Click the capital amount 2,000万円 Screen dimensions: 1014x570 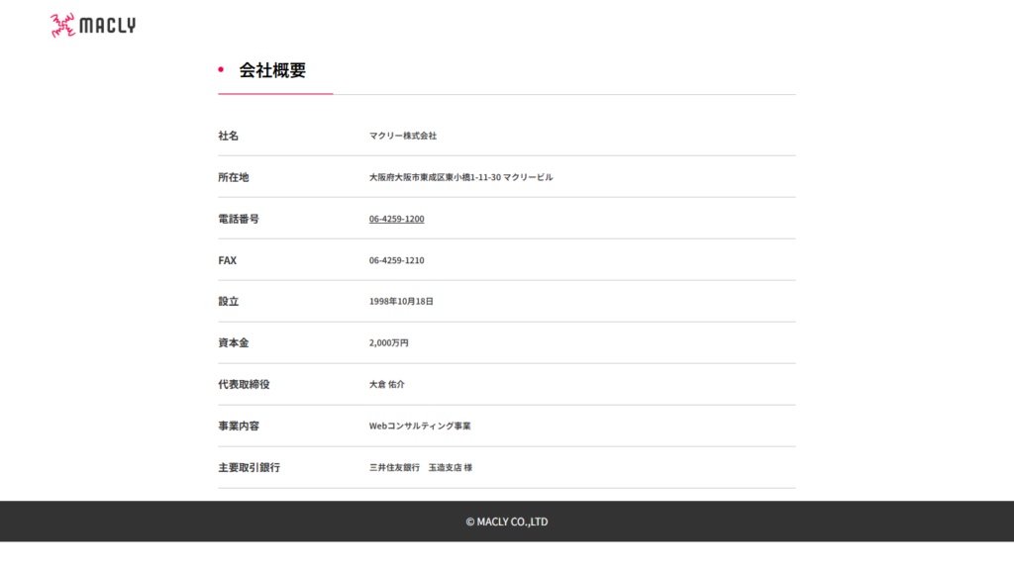click(x=388, y=343)
